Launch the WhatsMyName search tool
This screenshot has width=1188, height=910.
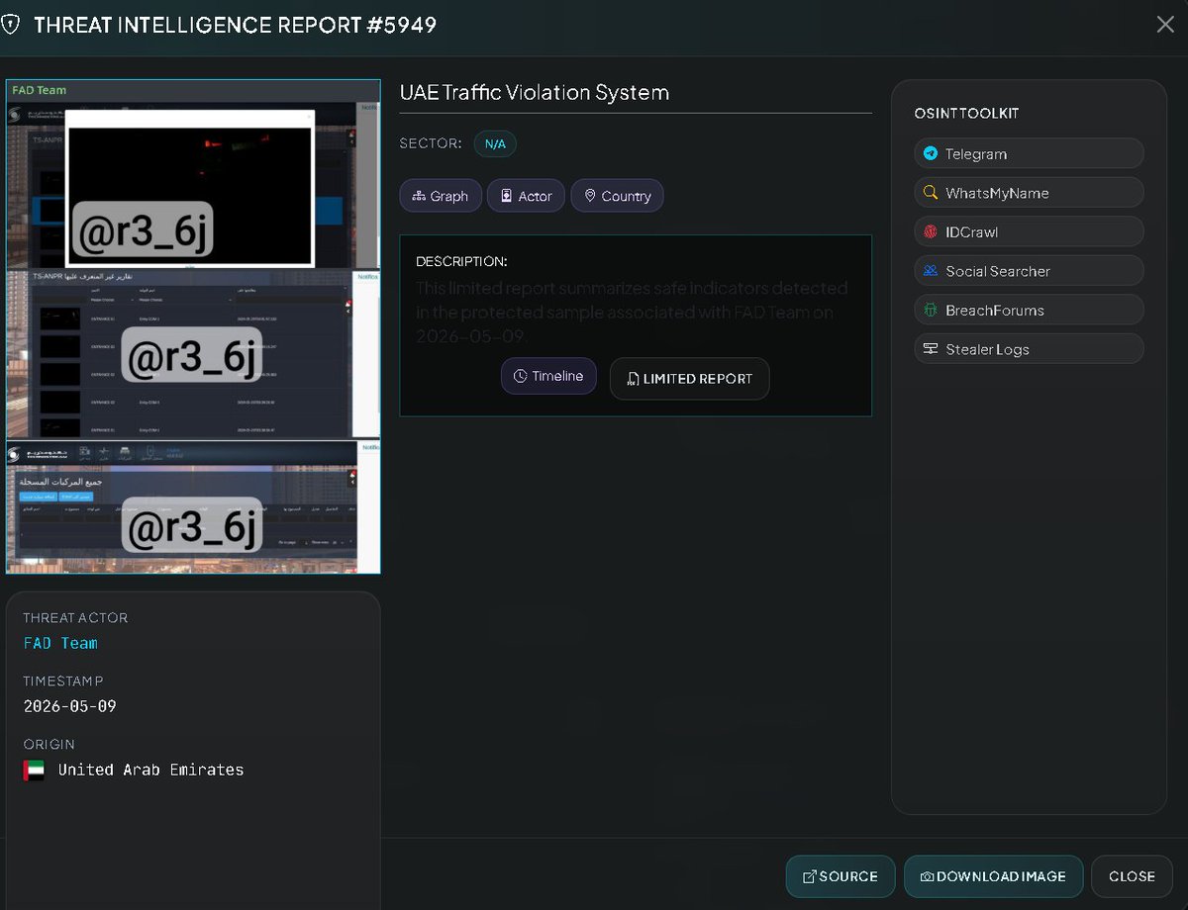click(1029, 193)
